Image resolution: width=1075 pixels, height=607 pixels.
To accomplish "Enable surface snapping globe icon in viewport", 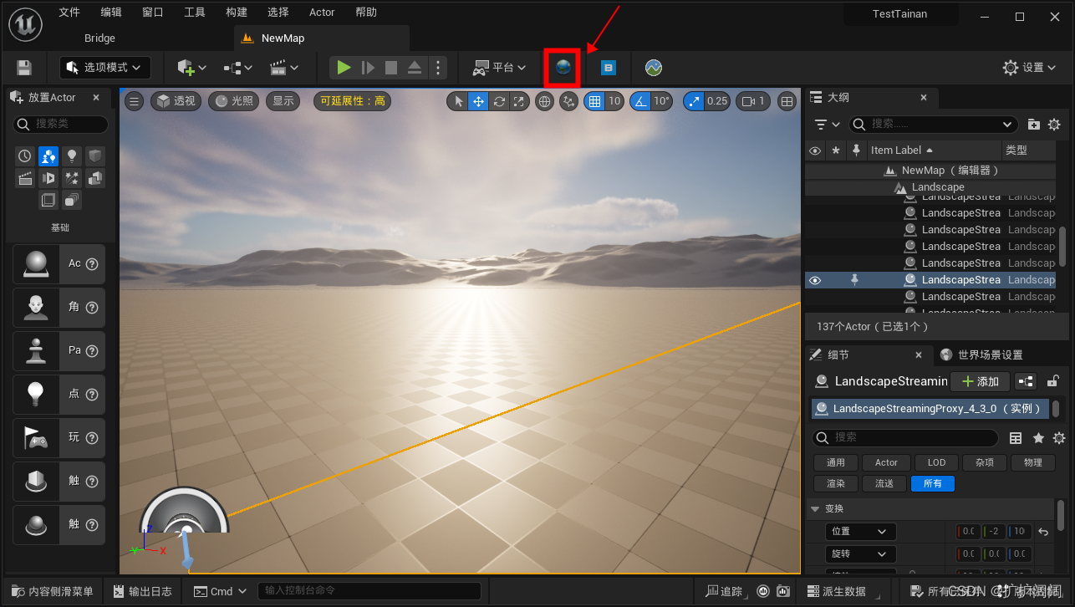I will coord(544,100).
